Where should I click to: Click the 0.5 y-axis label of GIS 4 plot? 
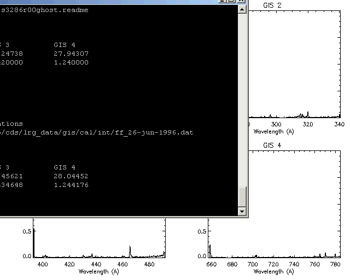point(202,231)
